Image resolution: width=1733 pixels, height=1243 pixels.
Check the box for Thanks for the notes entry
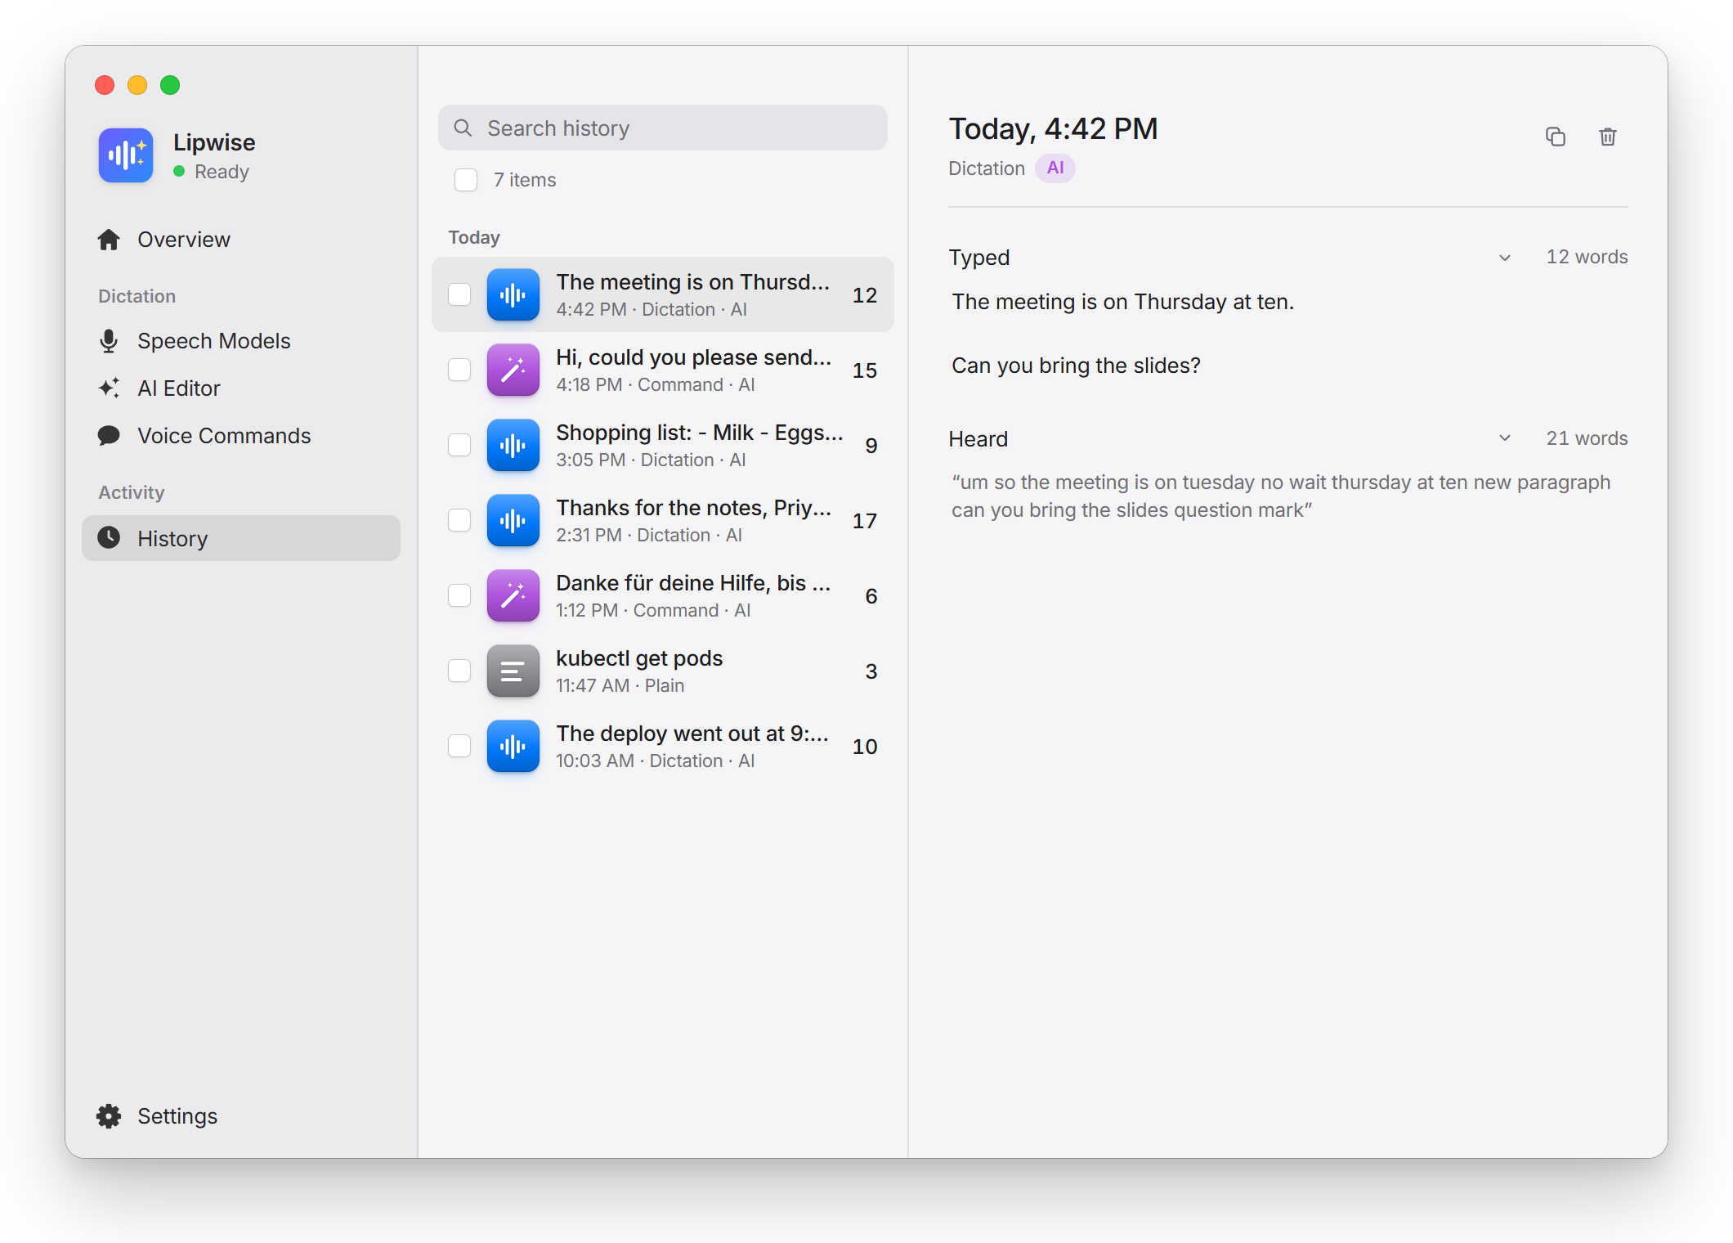pos(459,520)
